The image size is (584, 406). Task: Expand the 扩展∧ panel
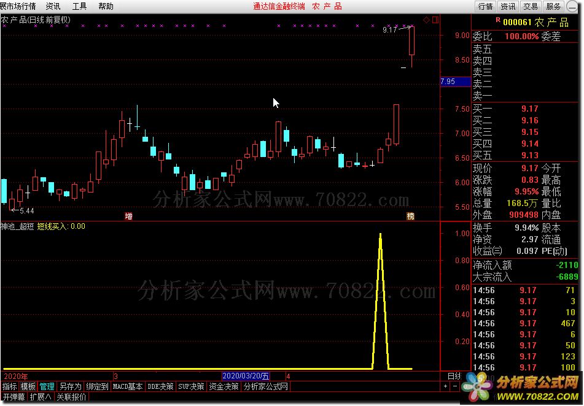pos(41,397)
